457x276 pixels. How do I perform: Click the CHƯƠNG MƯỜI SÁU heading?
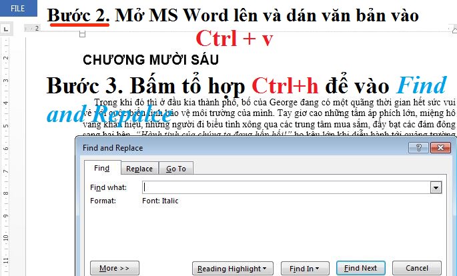[x=151, y=60]
